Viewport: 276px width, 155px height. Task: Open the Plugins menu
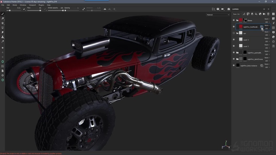click(x=41, y=5)
